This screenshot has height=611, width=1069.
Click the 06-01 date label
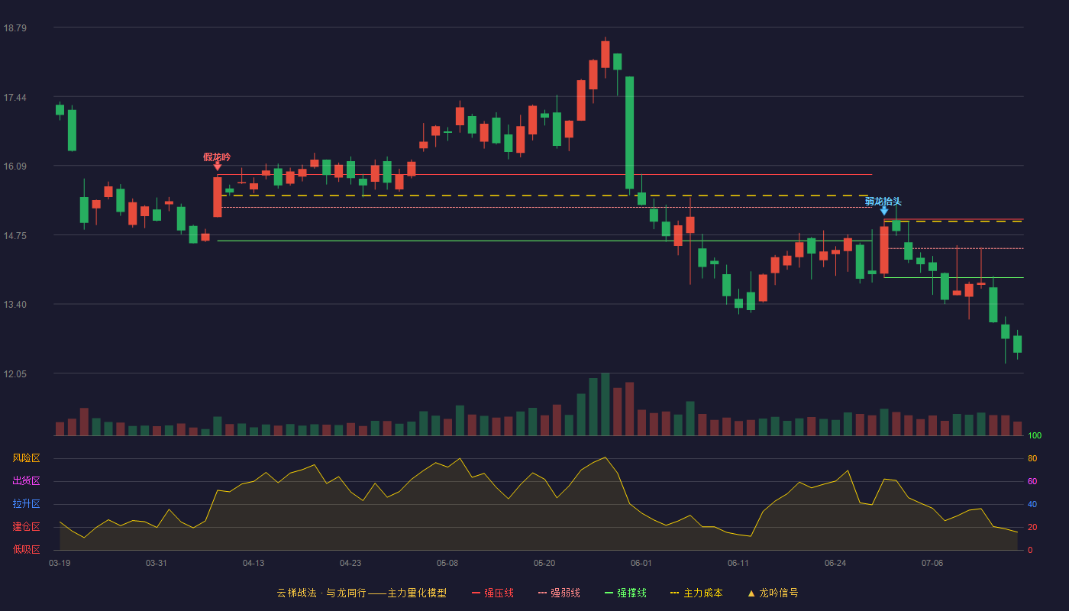[x=641, y=563]
